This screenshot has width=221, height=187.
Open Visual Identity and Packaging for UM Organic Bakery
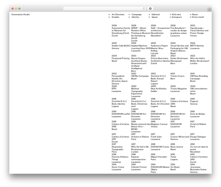[x=179, y=48]
